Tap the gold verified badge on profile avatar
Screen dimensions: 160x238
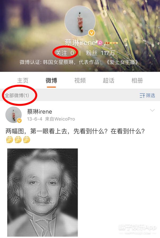(92, 33)
